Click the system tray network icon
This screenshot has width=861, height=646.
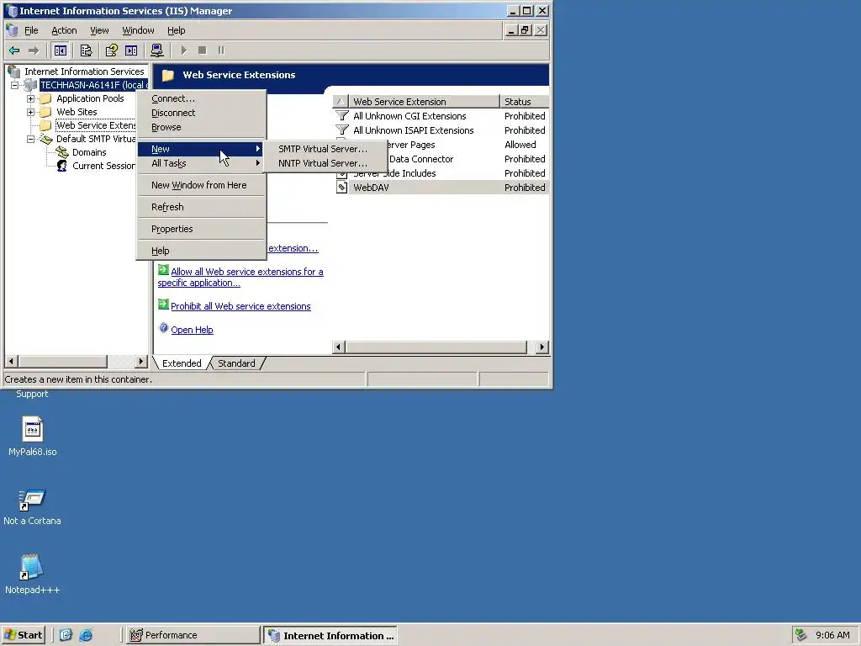tap(801, 635)
